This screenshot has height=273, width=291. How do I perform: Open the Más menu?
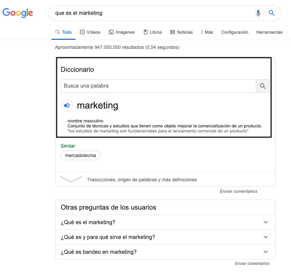coord(206,32)
